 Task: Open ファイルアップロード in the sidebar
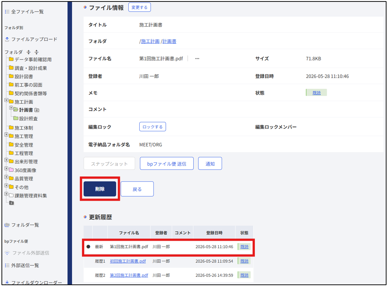pyautogui.click(x=34, y=39)
